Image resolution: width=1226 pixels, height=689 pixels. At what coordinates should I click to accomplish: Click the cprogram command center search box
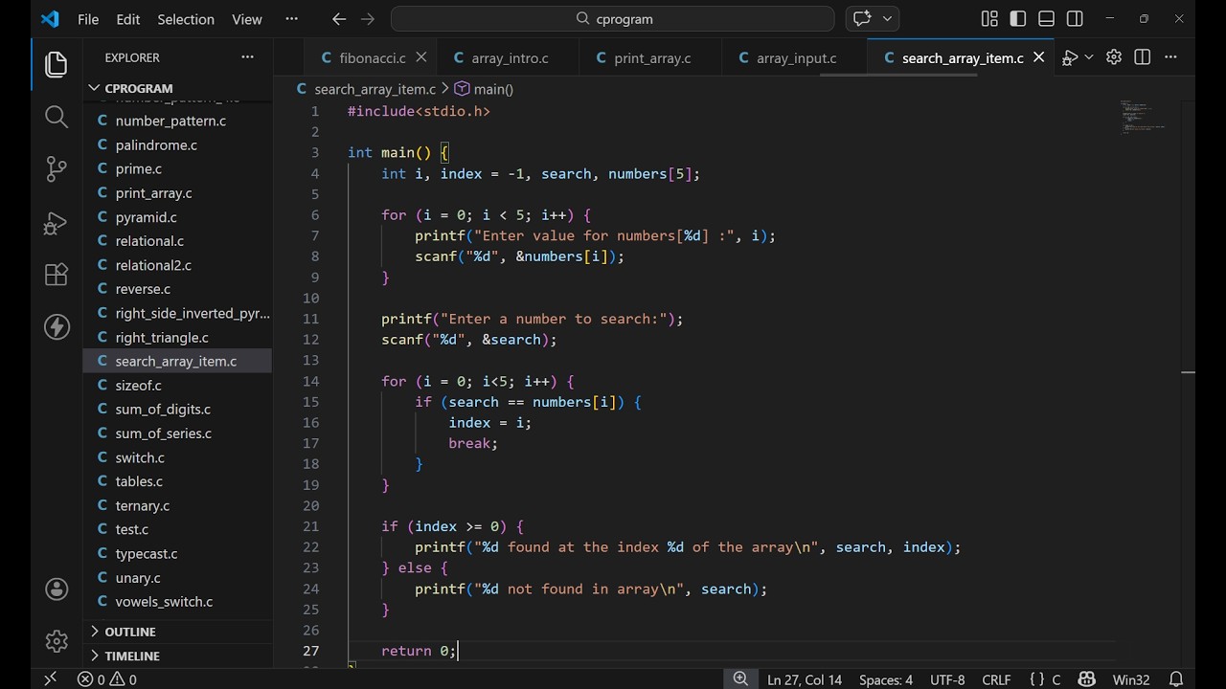[613, 18]
